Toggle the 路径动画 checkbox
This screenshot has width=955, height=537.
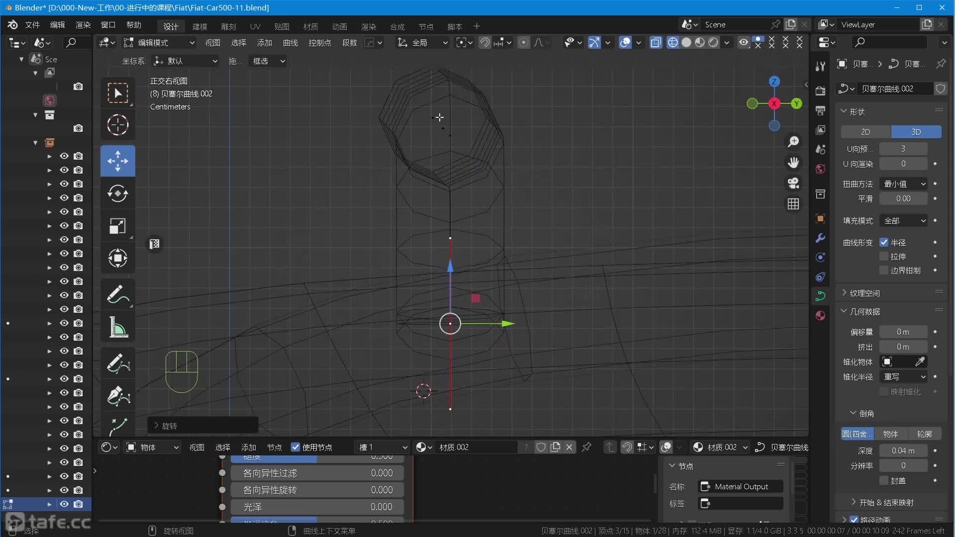click(854, 520)
